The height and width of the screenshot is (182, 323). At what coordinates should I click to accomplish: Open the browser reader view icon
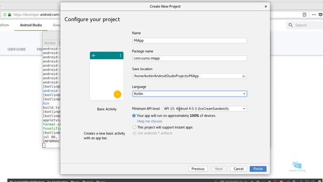point(304,15)
